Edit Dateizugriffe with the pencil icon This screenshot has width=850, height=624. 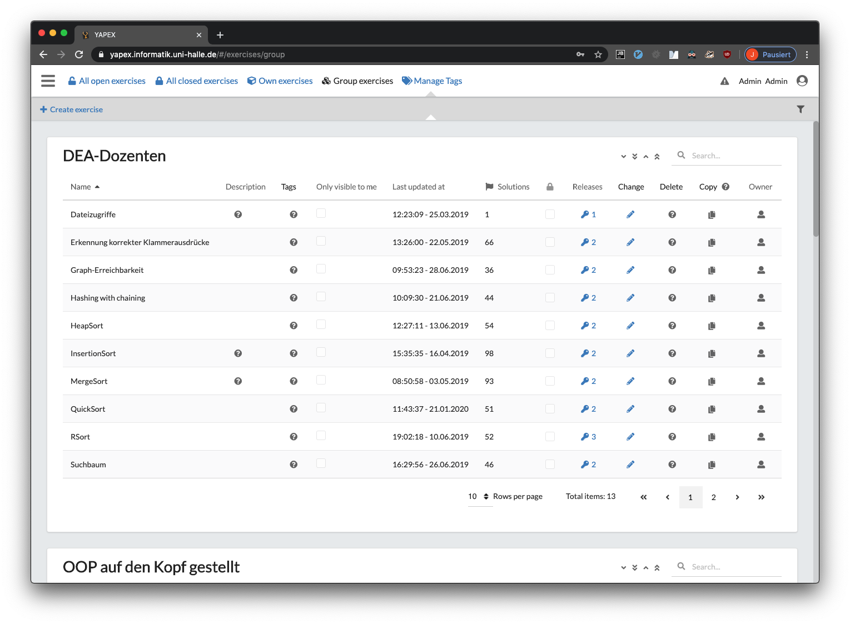point(630,214)
